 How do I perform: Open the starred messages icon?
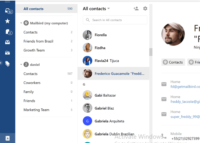pyautogui.click(x=7, y=21)
